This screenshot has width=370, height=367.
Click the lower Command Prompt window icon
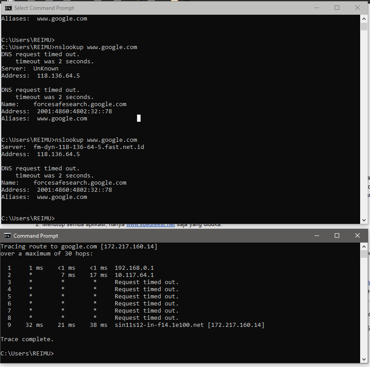(x=7, y=235)
